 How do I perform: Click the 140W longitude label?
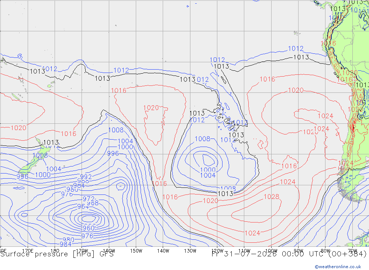[163, 251]
